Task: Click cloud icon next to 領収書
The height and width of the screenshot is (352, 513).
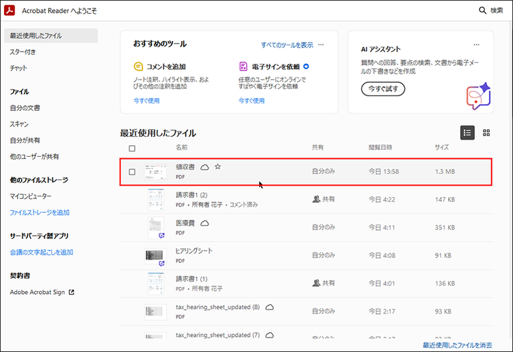Action: 205,166
